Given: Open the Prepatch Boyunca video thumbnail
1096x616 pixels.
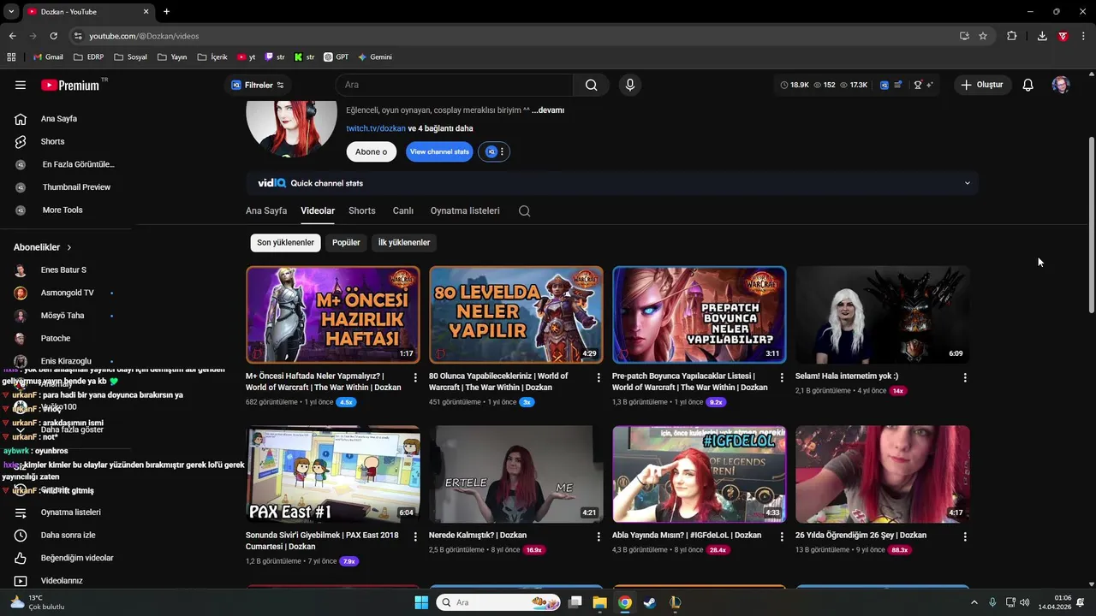Looking at the screenshot, I should coord(700,315).
